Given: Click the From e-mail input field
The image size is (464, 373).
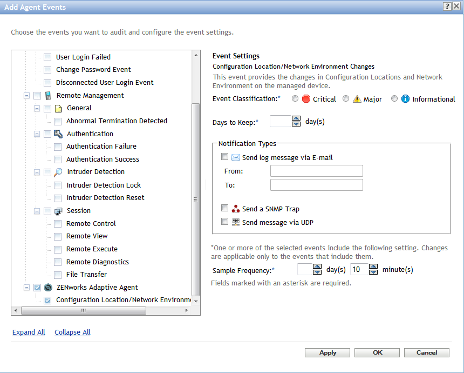Looking at the screenshot, I should (x=316, y=171).
